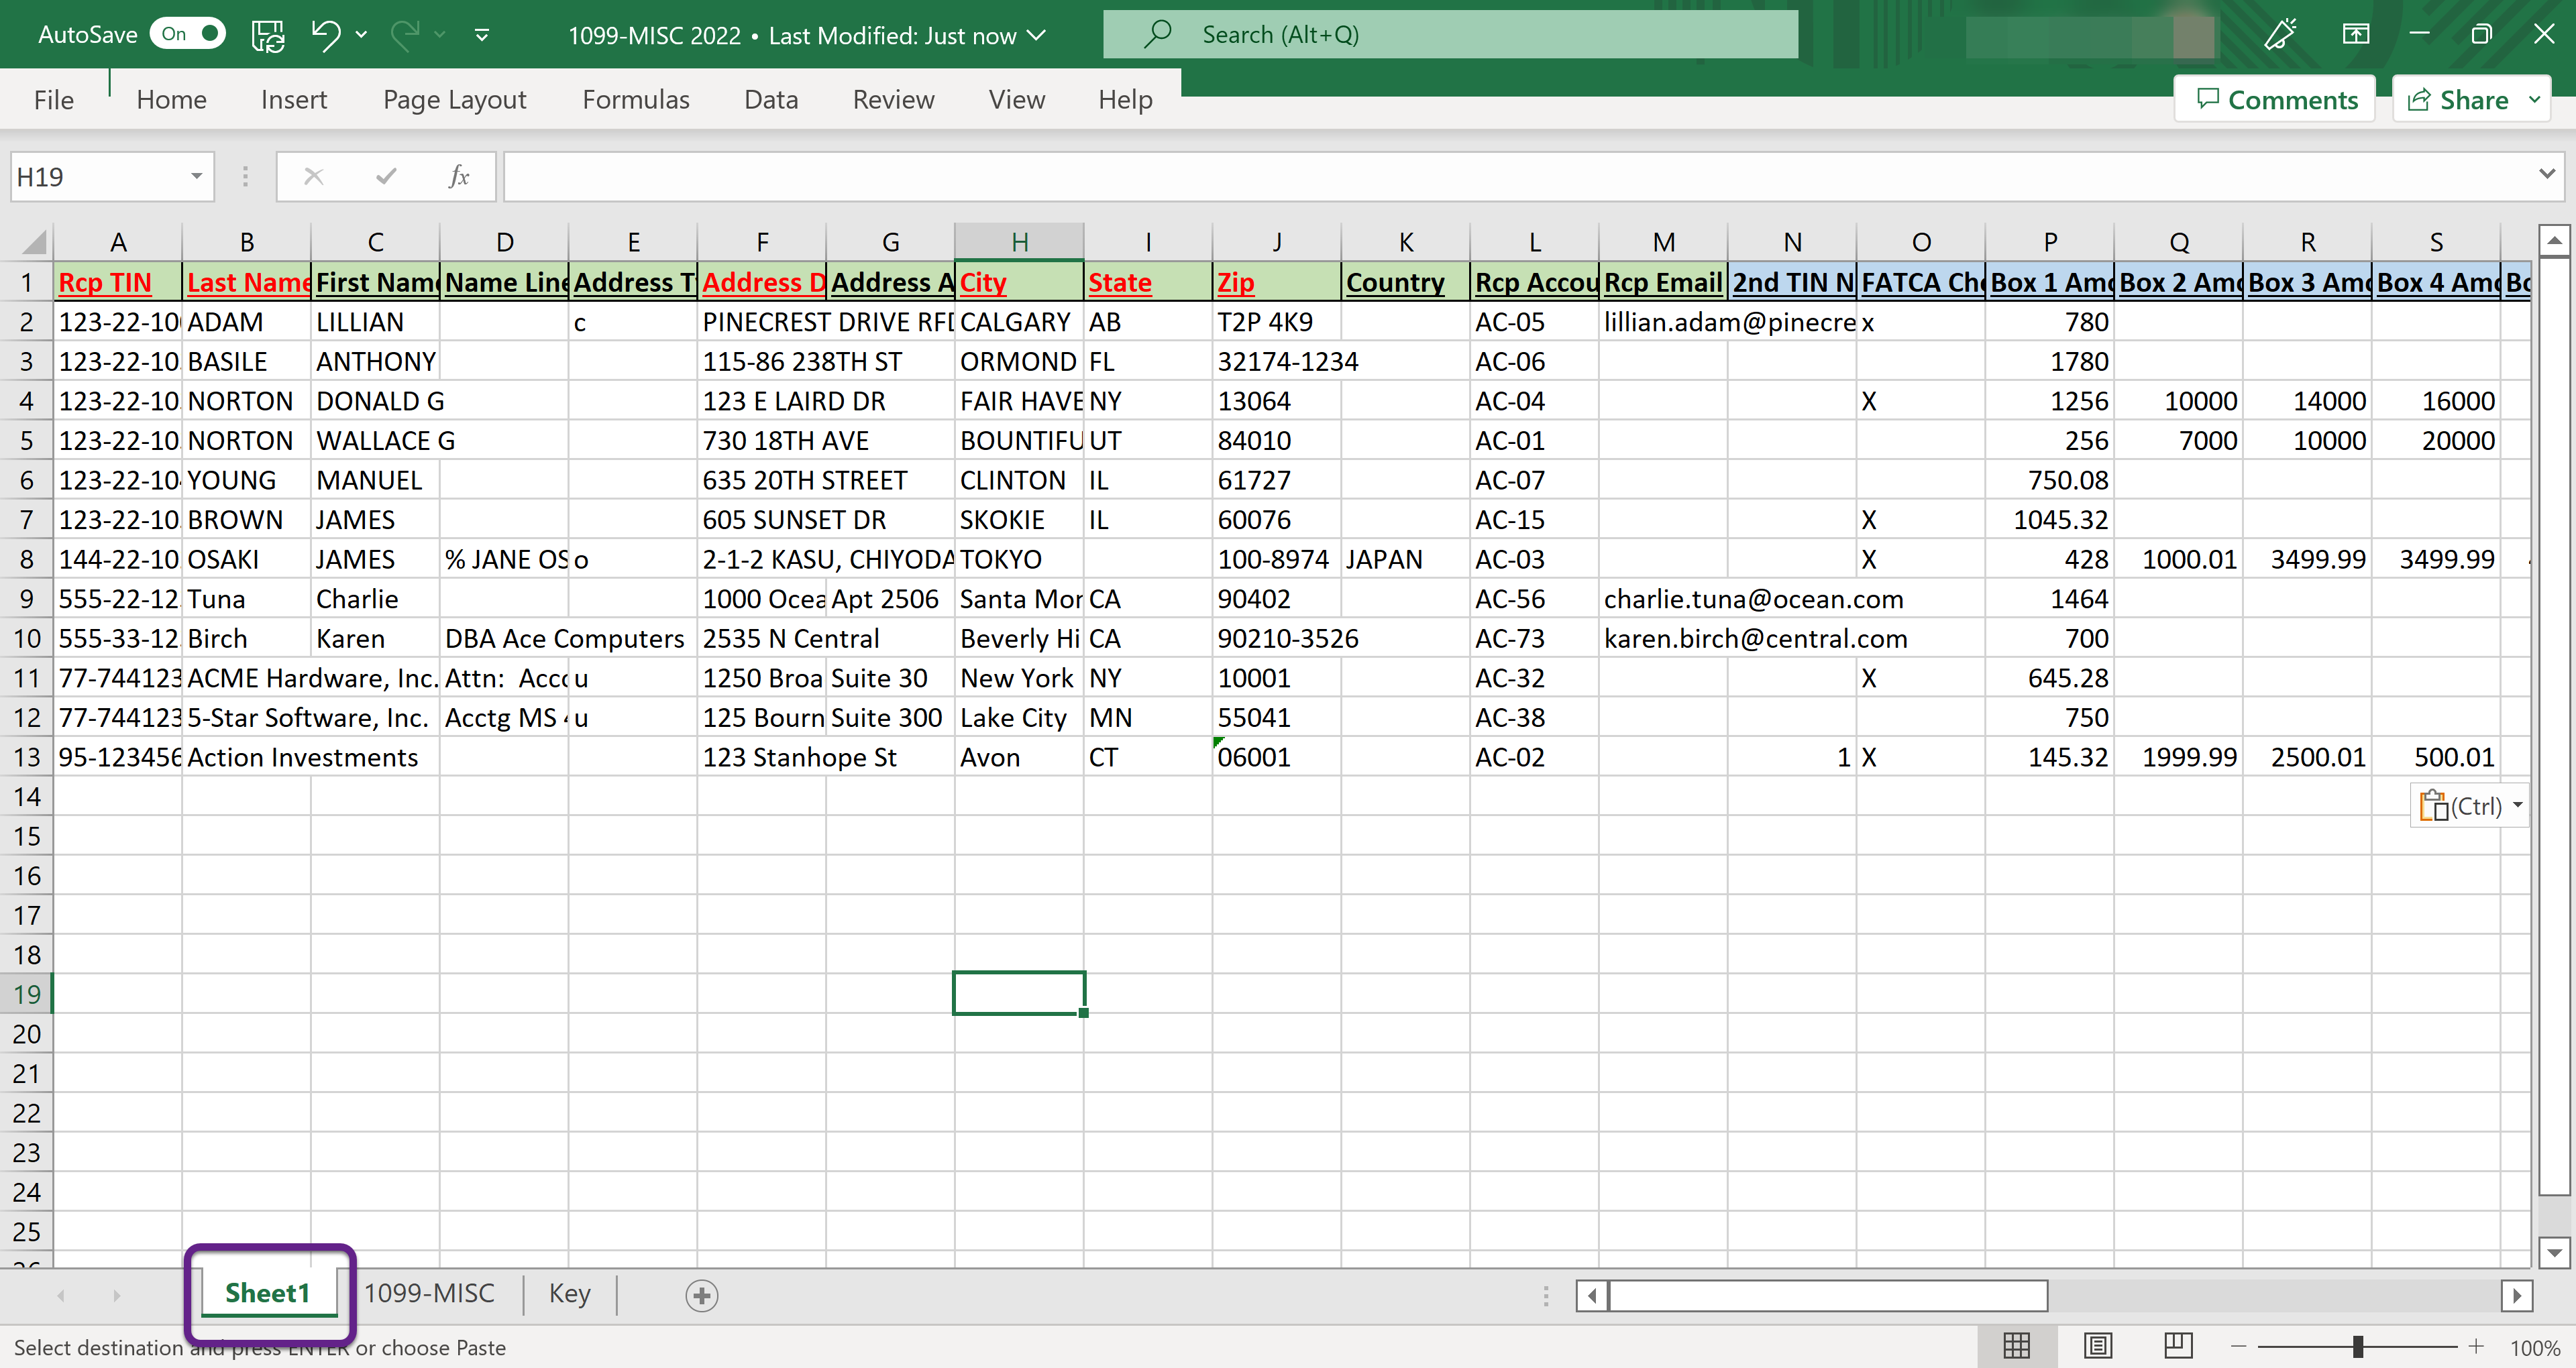This screenshot has width=2576, height=1368.
Task: Click the Share button
Action: click(2460, 100)
